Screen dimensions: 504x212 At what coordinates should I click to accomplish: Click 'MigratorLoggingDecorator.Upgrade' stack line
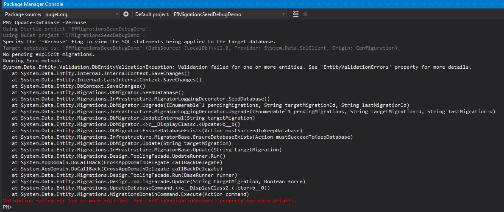[253, 112]
